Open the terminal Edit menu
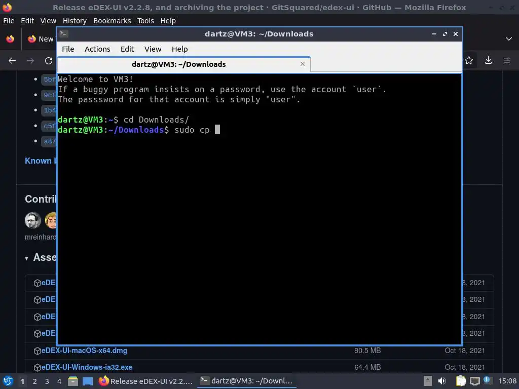519x389 pixels. pyautogui.click(x=127, y=49)
